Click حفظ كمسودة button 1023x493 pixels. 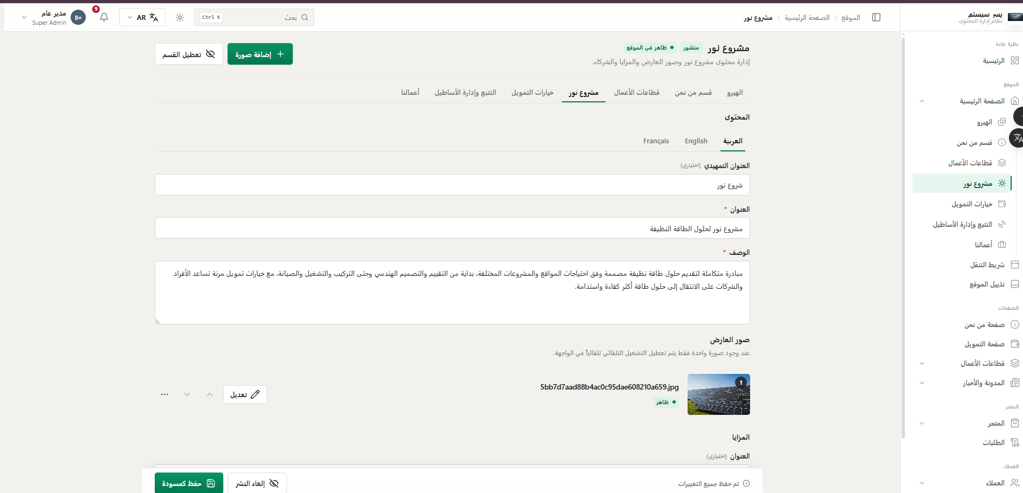[189, 483]
